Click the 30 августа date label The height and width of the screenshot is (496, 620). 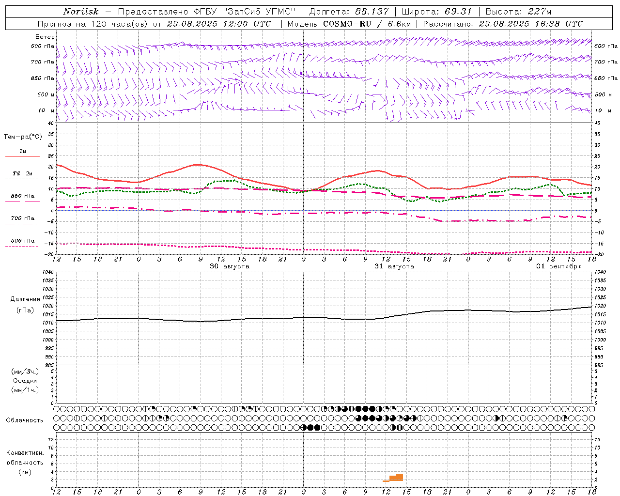[x=230, y=266]
